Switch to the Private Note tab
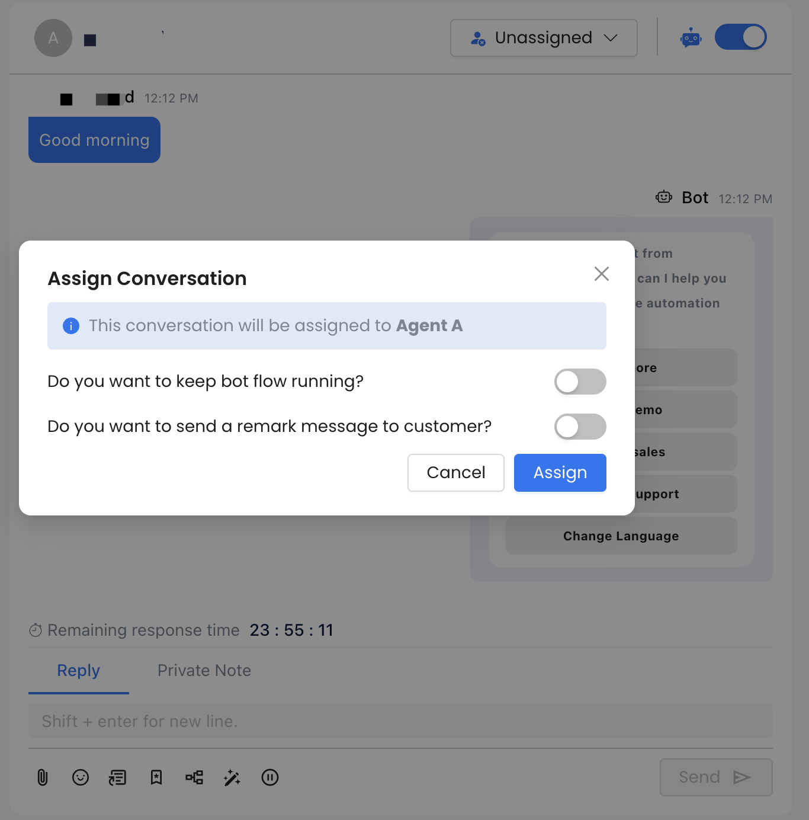The height and width of the screenshot is (820, 809). point(204,671)
